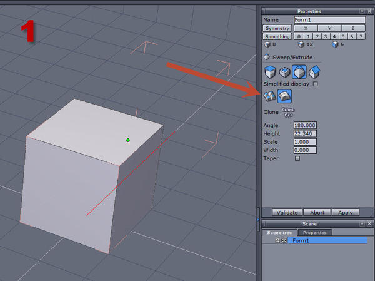Click the Symmetry button

tap(277, 28)
